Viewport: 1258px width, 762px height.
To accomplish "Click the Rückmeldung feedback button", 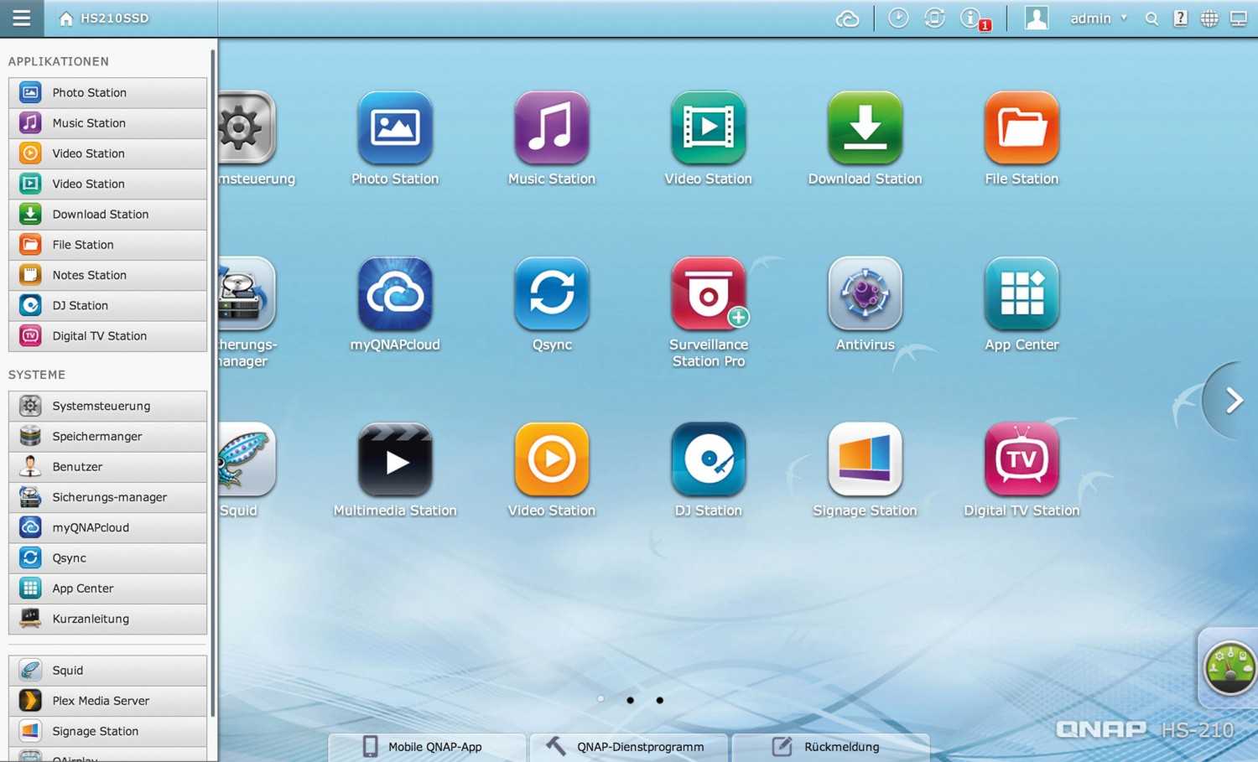I will click(831, 747).
